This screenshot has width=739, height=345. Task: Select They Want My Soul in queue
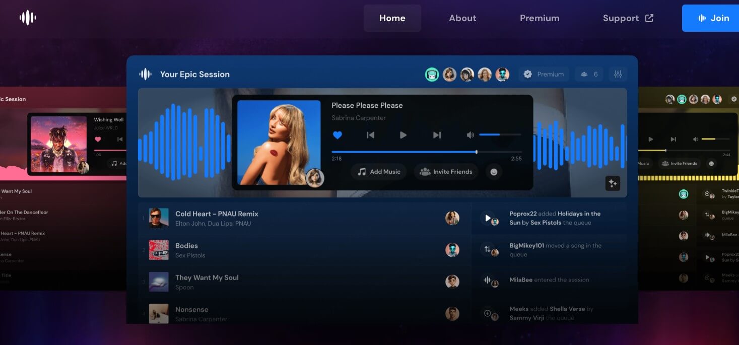pyautogui.click(x=304, y=282)
